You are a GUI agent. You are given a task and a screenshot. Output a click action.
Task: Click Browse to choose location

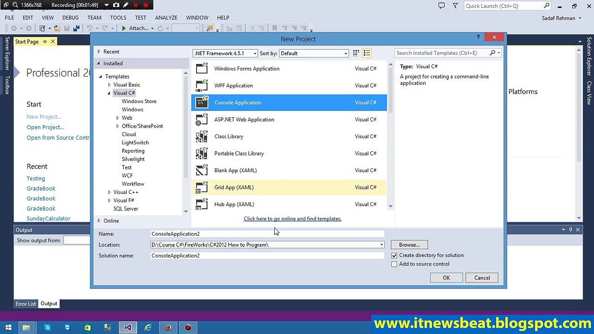[x=409, y=245]
